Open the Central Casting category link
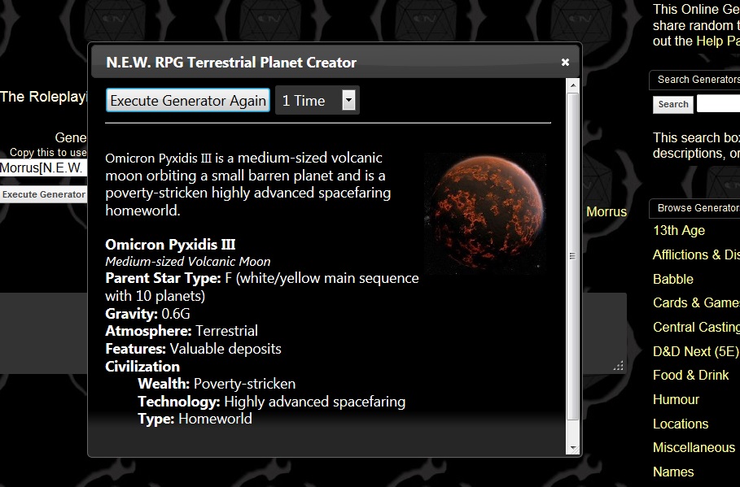The height and width of the screenshot is (487, 740). pos(696,327)
